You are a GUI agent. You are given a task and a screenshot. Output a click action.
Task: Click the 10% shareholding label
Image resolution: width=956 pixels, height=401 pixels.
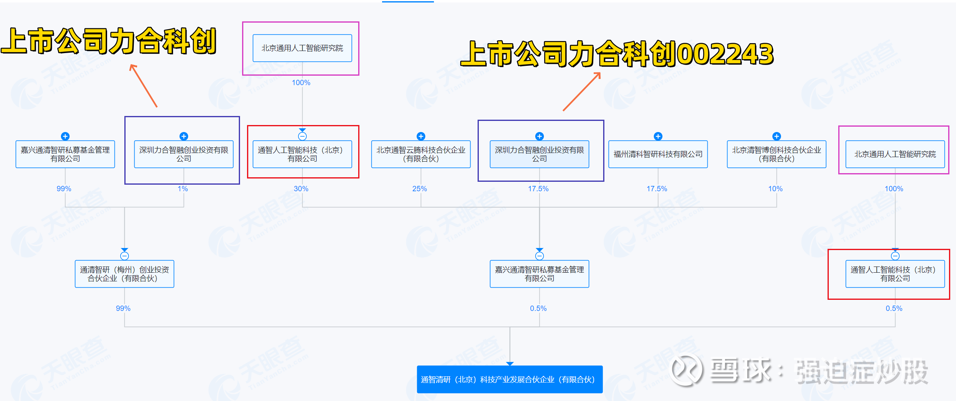point(775,189)
